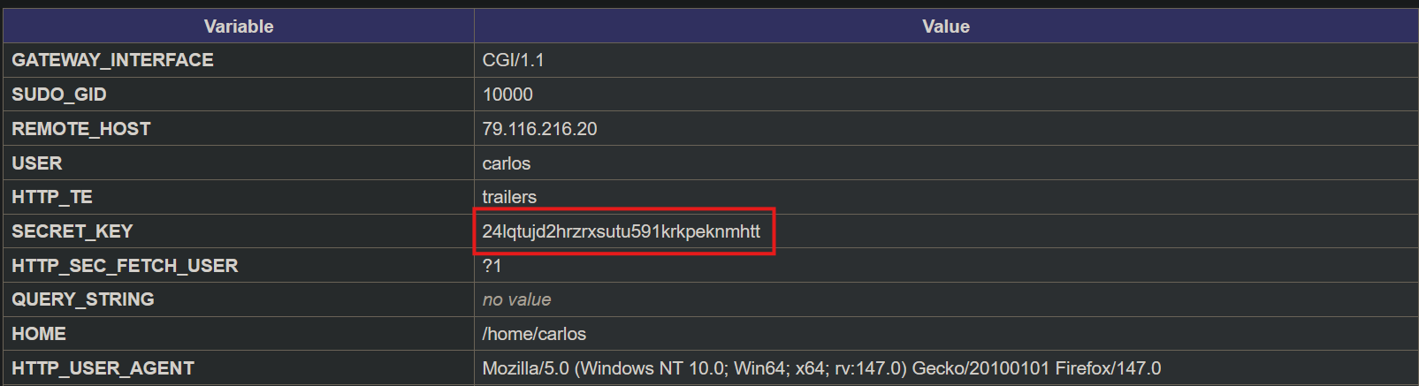Select the HTTP_TE variable name
The height and width of the screenshot is (386, 1419).
point(52,197)
